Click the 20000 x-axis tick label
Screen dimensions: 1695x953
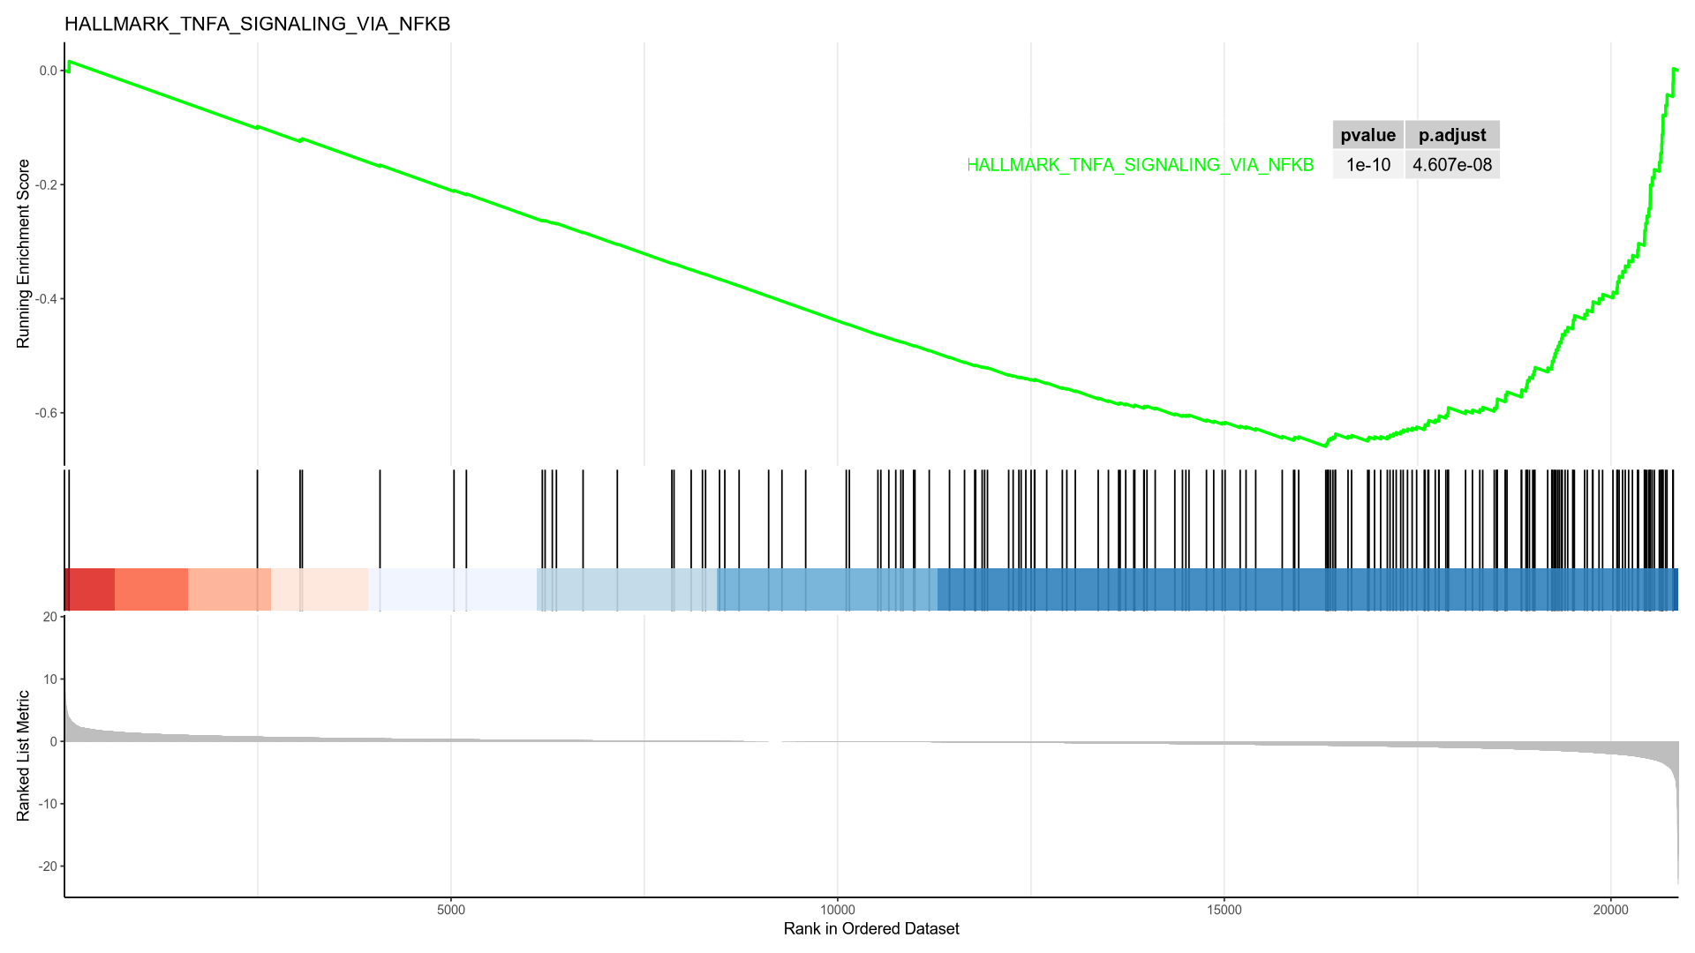click(1610, 910)
